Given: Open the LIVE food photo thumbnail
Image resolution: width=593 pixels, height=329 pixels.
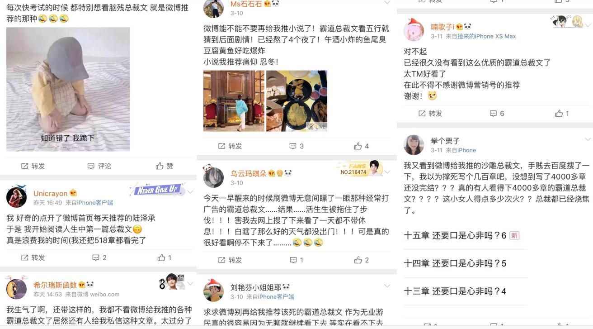Looking at the screenshot, I should pyautogui.click(x=296, y=101).
